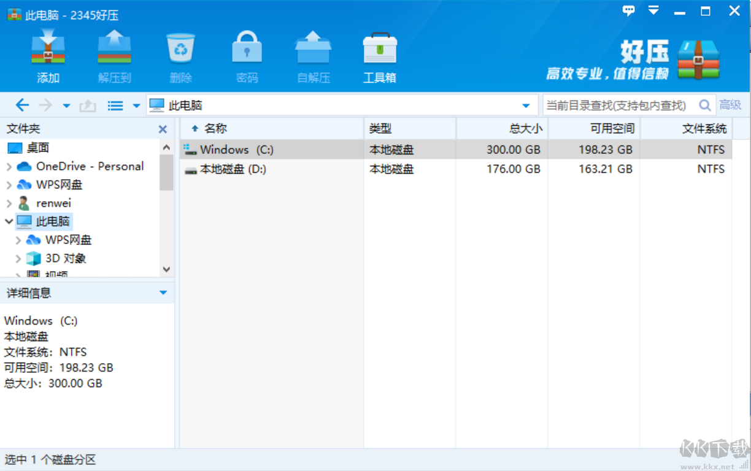This screenshot has width=751, height=471.
Task: Open the view mode list dropdown
Action: pyautogui.click(x=136, y=106)
